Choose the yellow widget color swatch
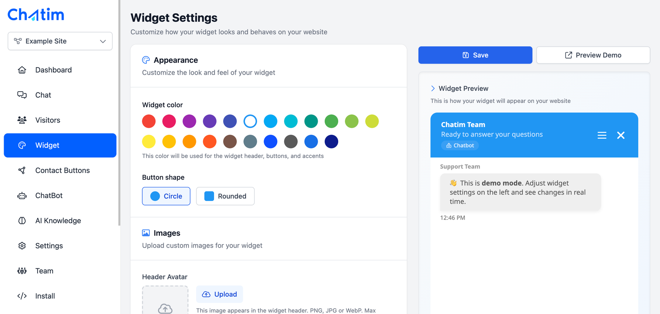 (x=149, y=142)
